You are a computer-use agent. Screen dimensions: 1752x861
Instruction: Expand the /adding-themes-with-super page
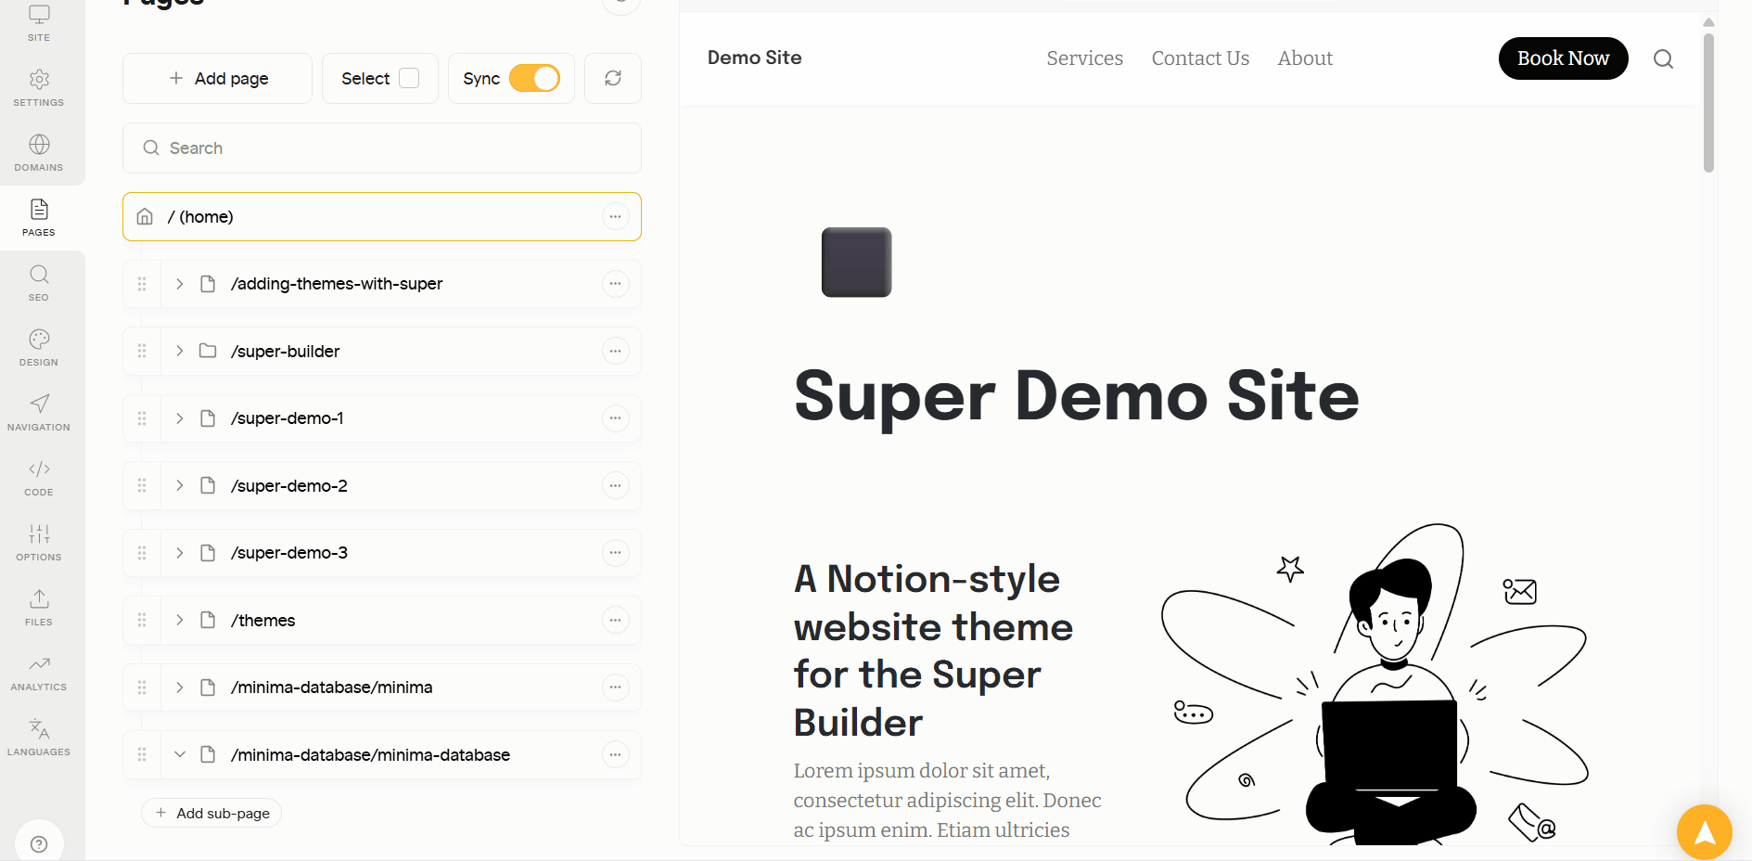tap(180, 284)
